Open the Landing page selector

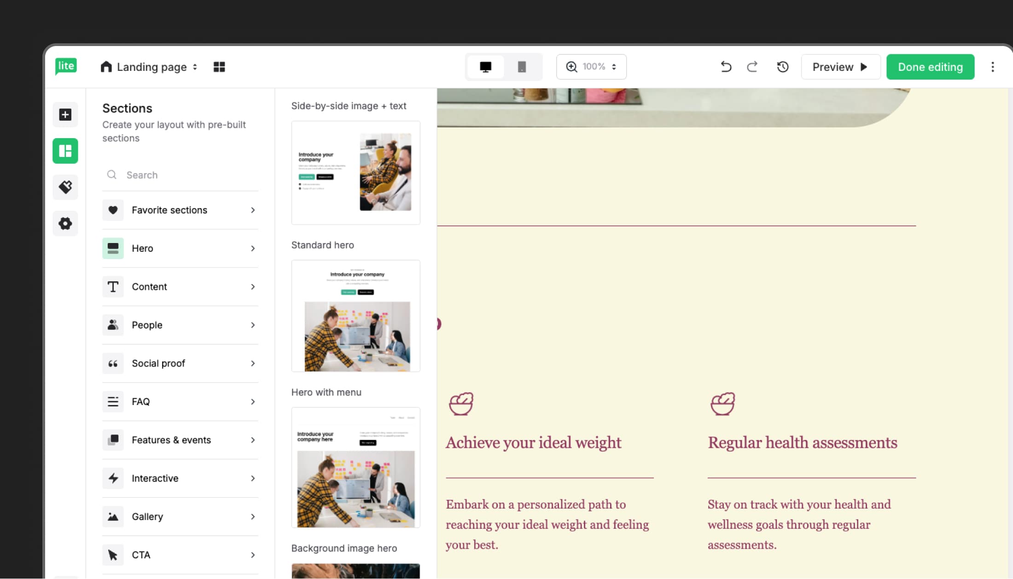[149, 67]
